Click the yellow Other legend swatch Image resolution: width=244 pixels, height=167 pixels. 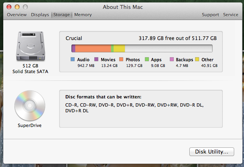(197, 59)
